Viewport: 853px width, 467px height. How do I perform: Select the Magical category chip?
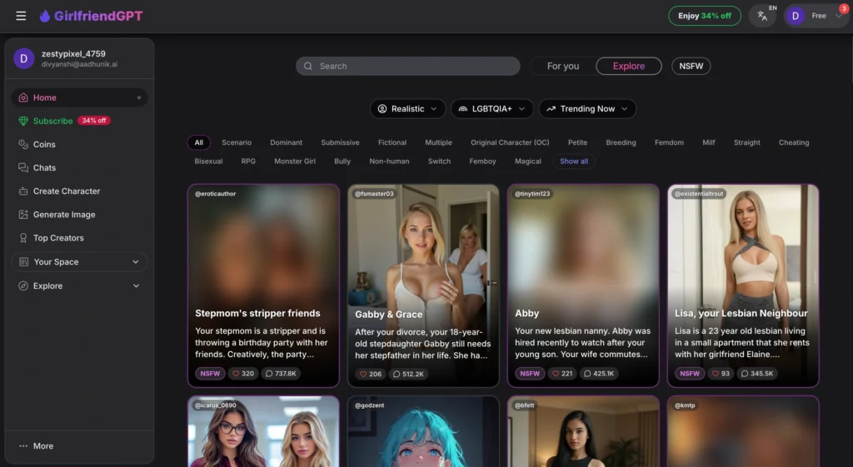click(527, 161)
